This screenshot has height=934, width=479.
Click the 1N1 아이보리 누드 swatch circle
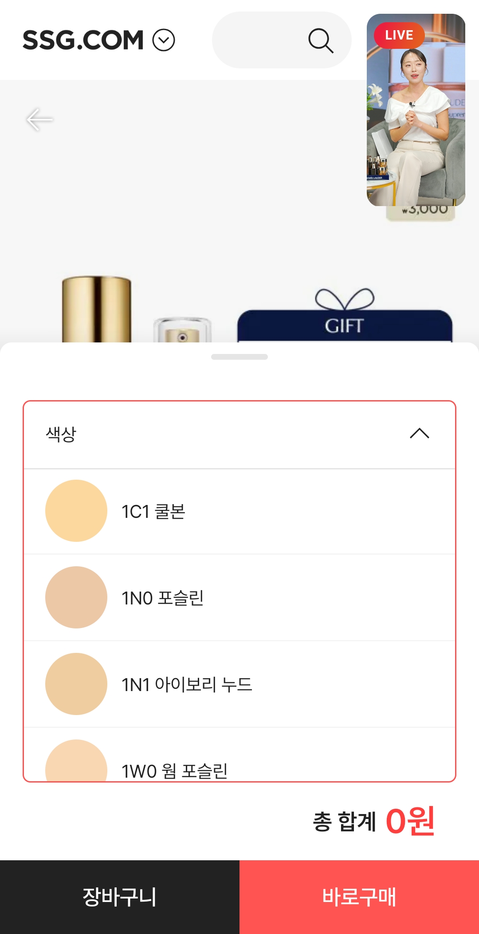click(x=76, y=684)
